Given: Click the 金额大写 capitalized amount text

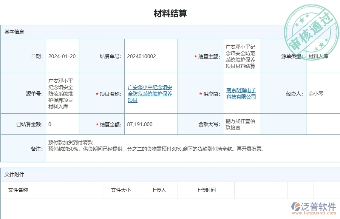Looking at the screenshot, I should (242, 124).
